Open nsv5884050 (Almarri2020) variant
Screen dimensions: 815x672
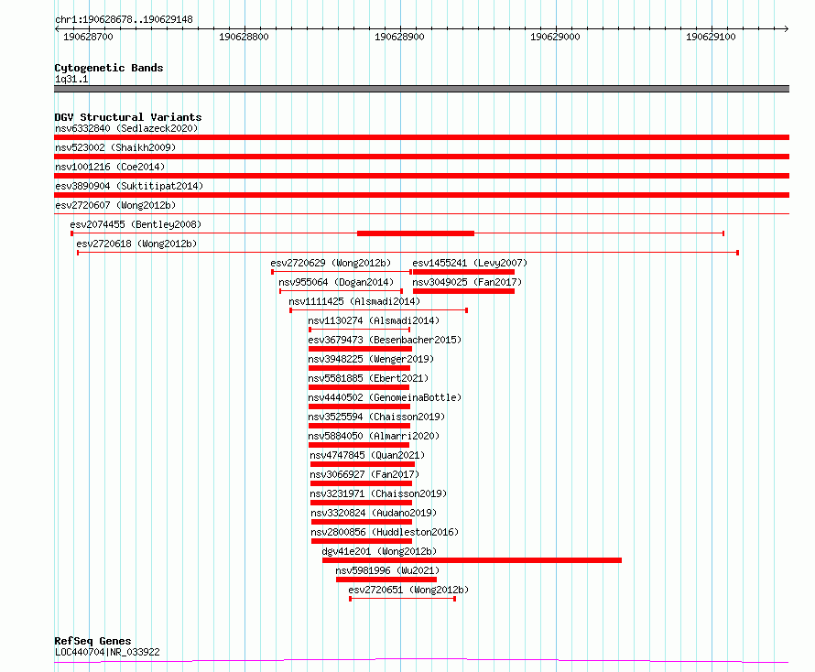374,436
